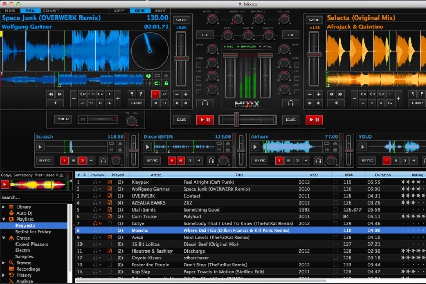Double loop with plus button on left deck
Viewport: 426px width, 284px height.
click(x=118, y=99)
